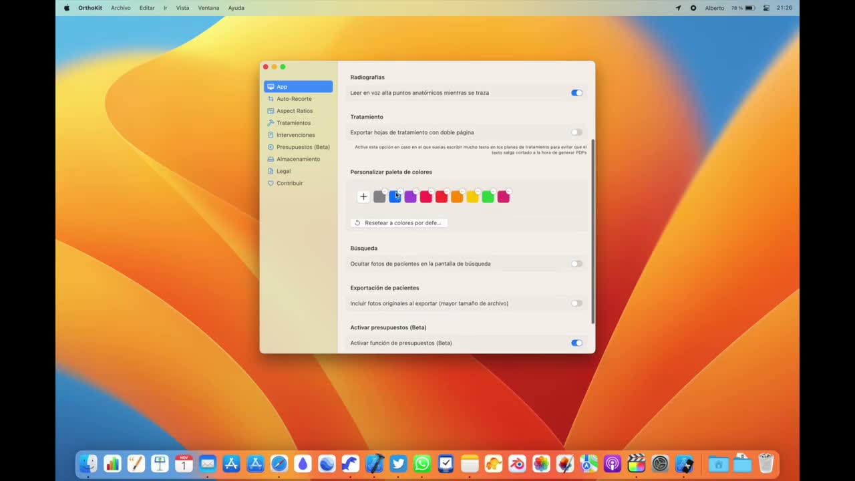Open Calendar in the dock

pos(184,463)
